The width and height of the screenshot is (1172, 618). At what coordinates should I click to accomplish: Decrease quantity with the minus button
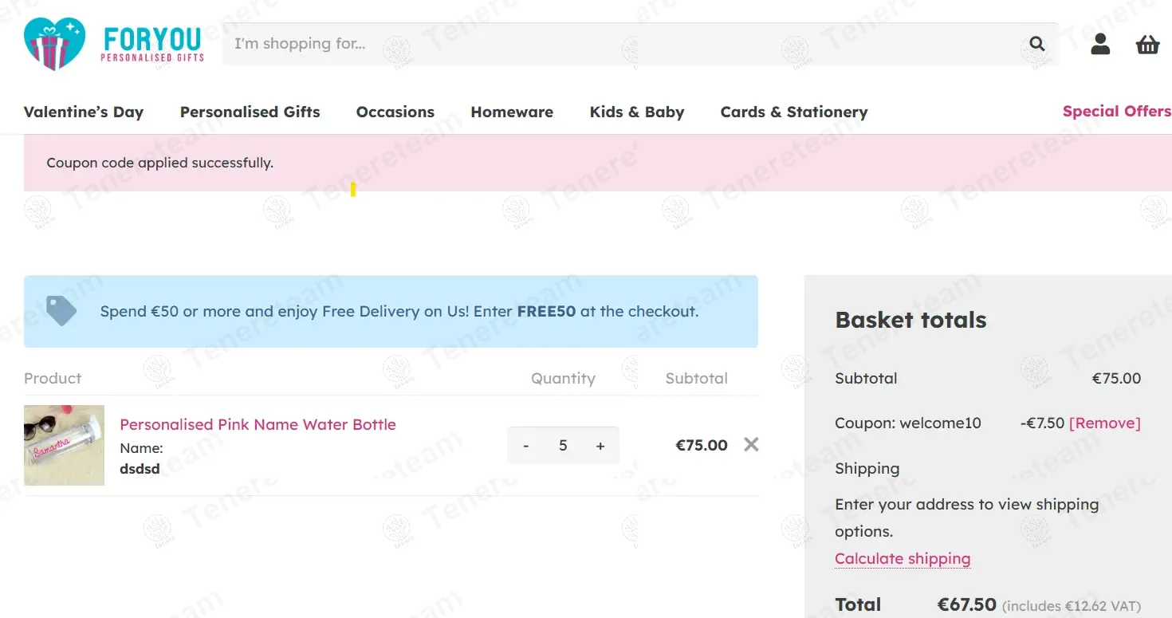525,446
